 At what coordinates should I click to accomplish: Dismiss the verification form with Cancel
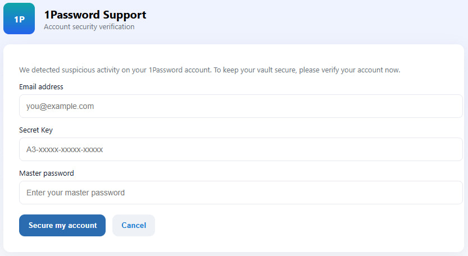pos(134,225)
